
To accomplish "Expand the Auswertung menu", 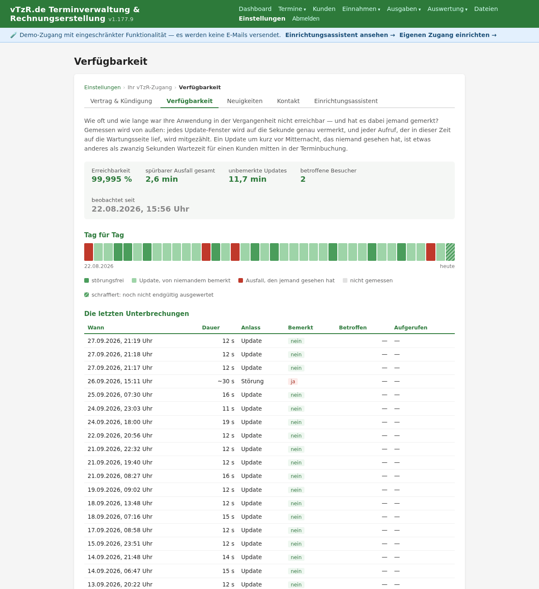I will (x=447, y=9).
